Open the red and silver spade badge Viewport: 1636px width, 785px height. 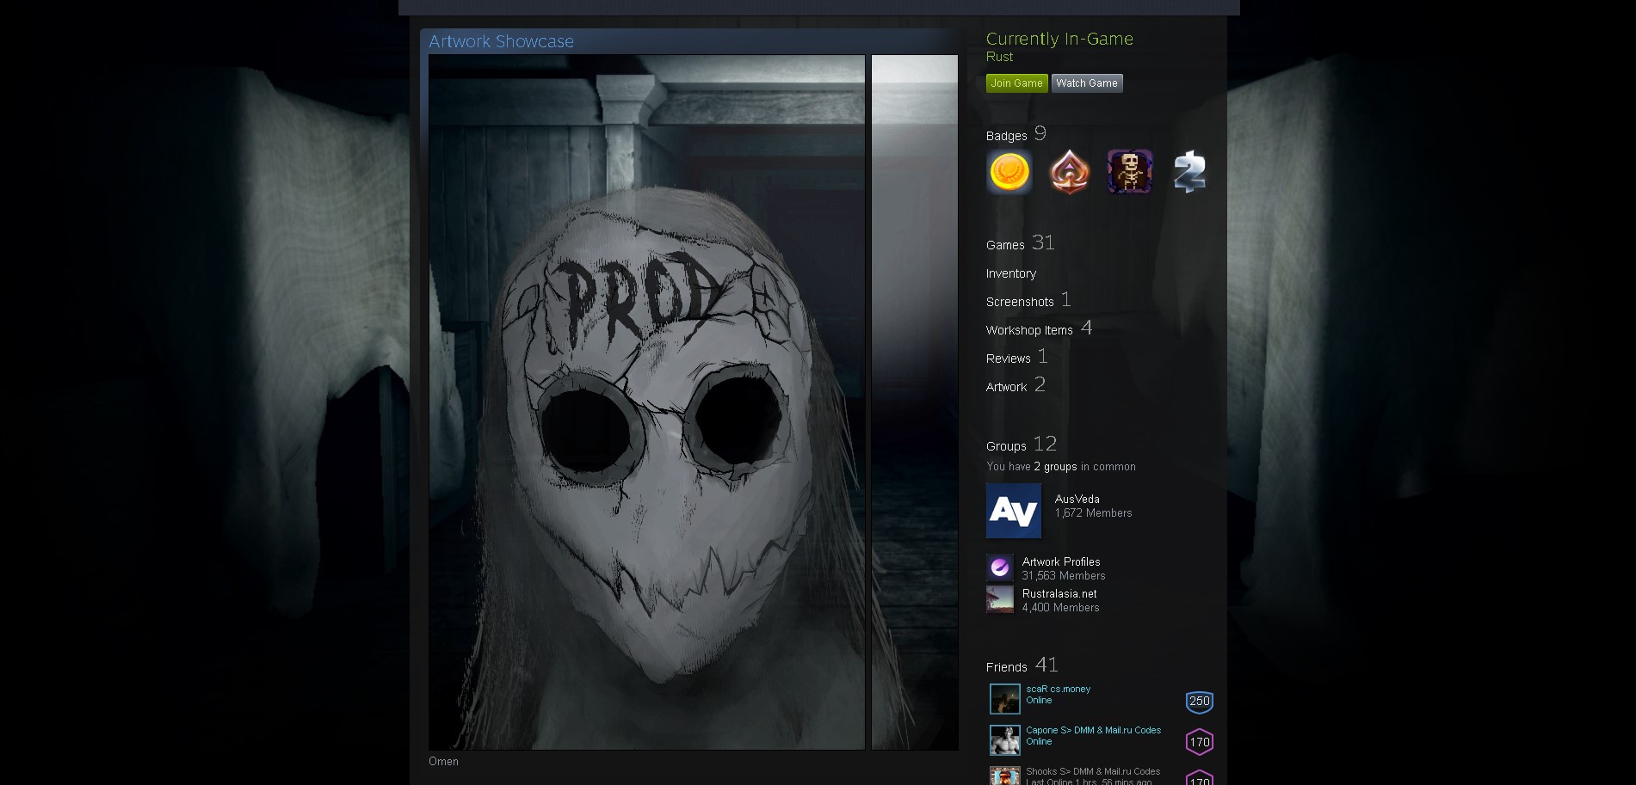1070,172
